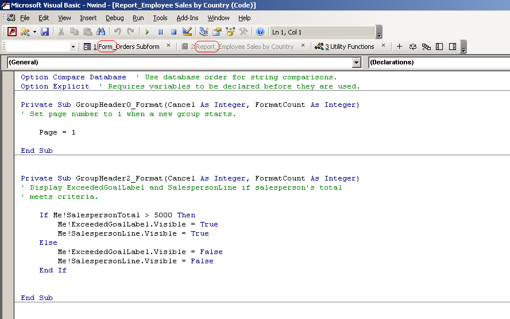Click the Undo arrow icon
The image size is (510, 319).
(x=117, y=32)
